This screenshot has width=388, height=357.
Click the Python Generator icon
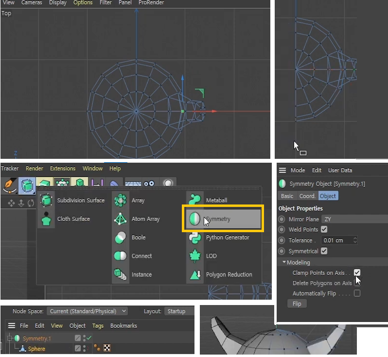195,238
